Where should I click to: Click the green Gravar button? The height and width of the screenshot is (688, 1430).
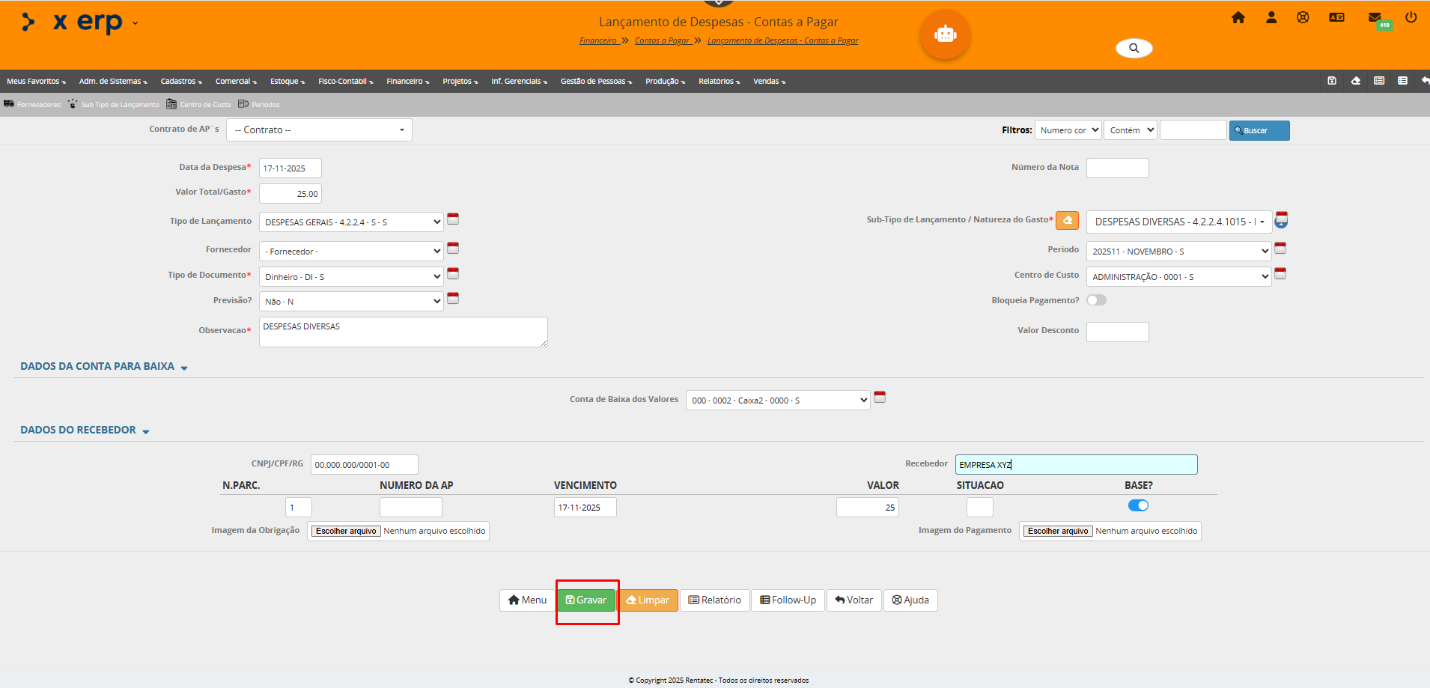[586, 600]
